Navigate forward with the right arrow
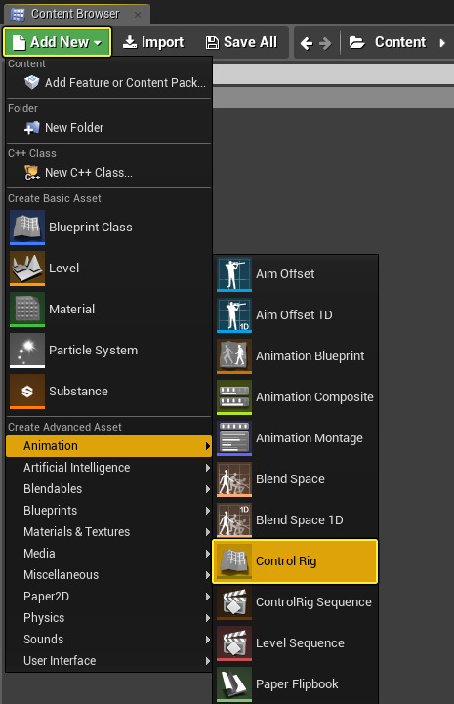The image size is (454, 704). pos(325,43)
